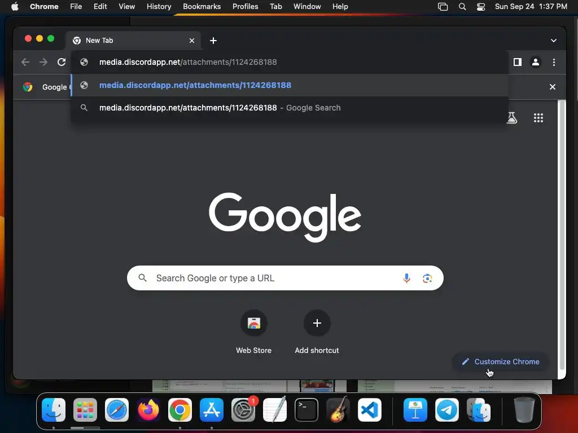Open a new tab with plus button
Image resolution: width=578 pixels, height=433 pixels.
213,41
